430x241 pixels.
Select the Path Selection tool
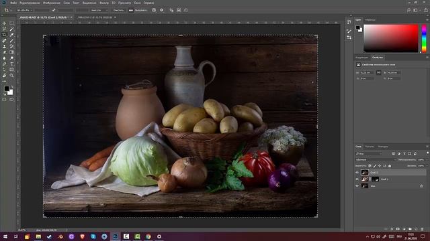pyautogui.click(x=4, y=70)
